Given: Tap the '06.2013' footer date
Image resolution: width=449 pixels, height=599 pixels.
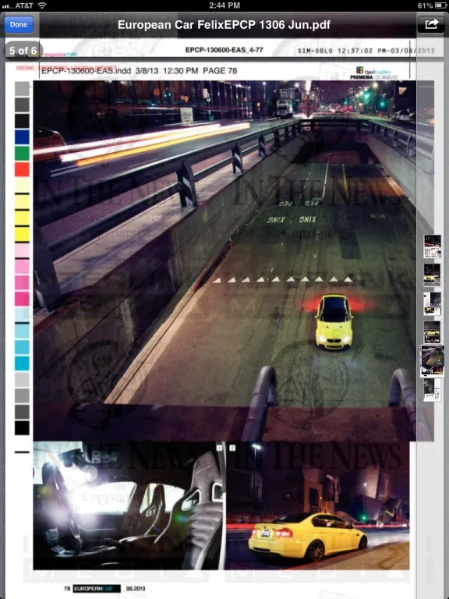Looking at the screenshot, I should 136,589.
